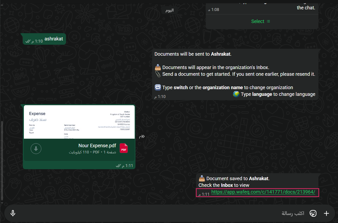Click the chat scrollbar on the left

pos(2,161)
